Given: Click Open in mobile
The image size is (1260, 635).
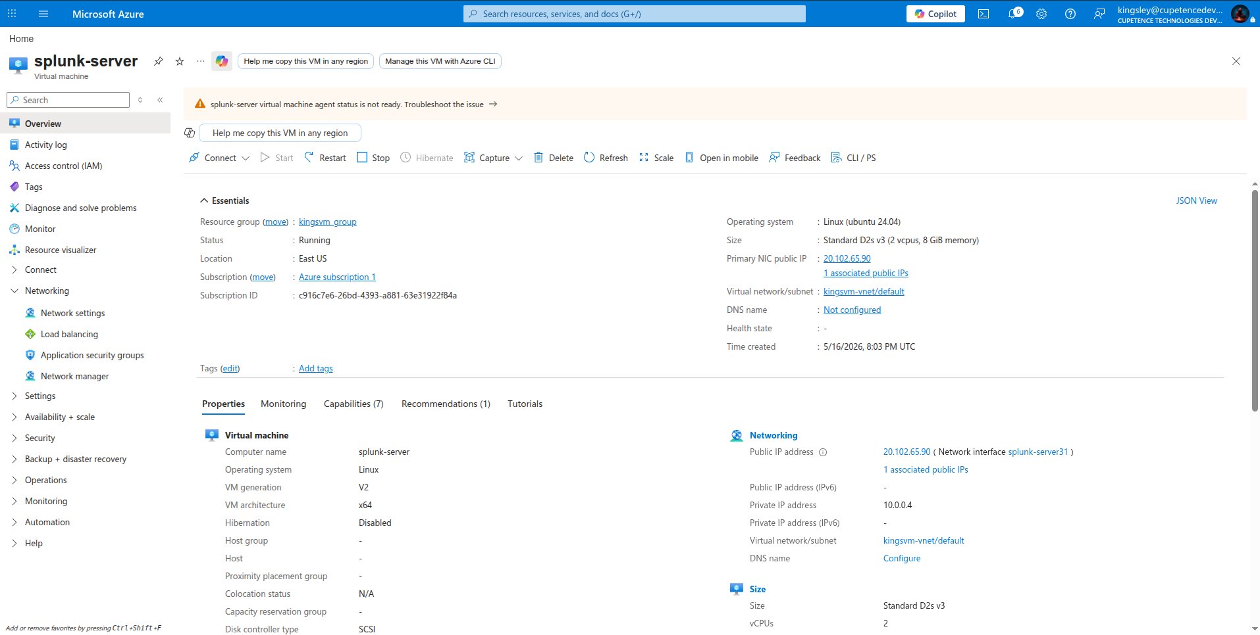Looking at the screenshot, I should coord(722,158).
